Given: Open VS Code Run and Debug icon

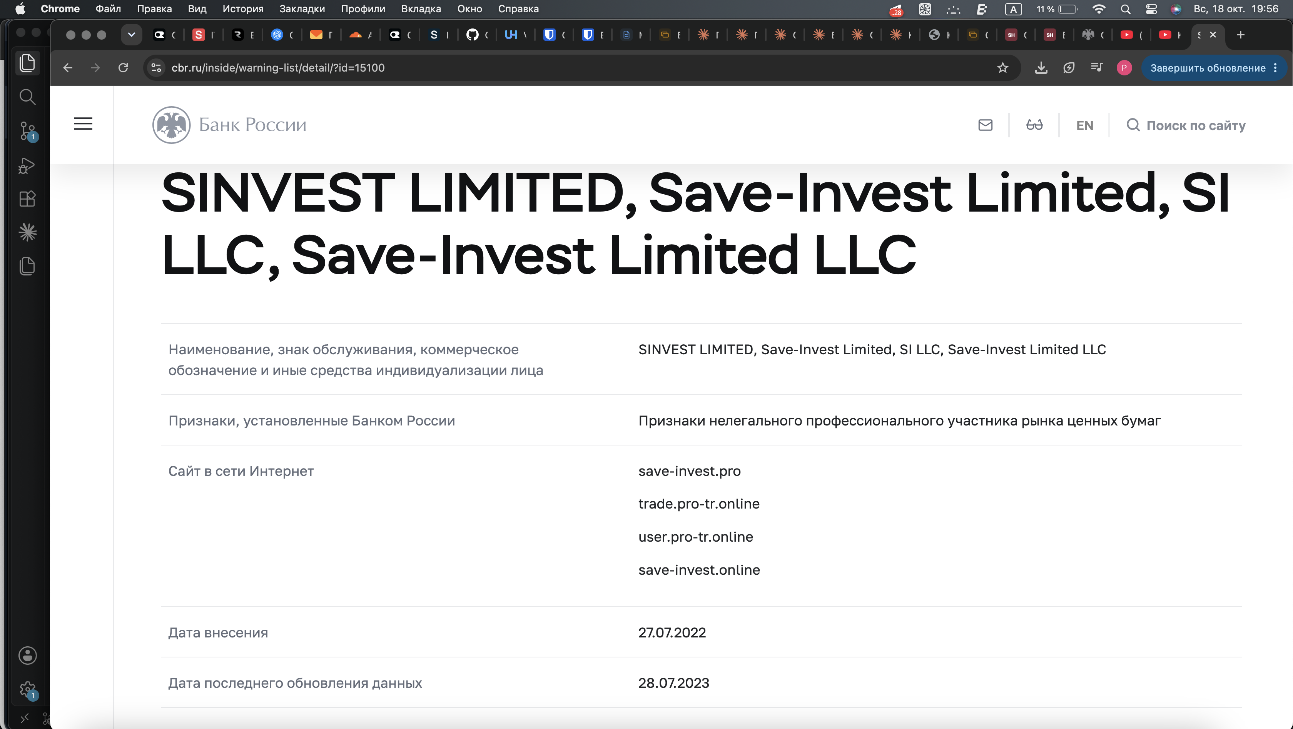Looking at the screenshot, I should tap(27, 165).
